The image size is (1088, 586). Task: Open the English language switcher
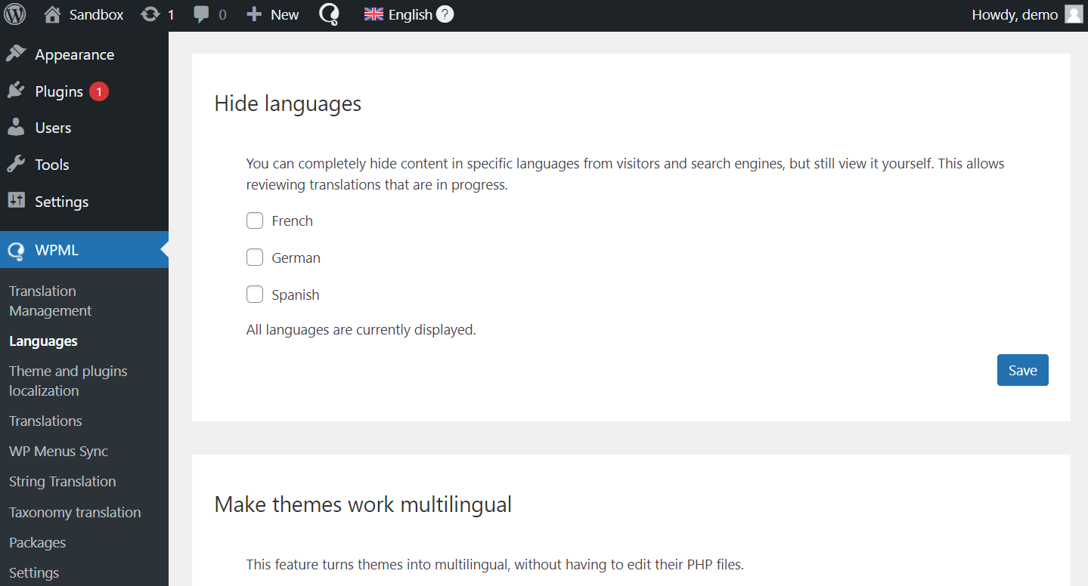point(399,14)
